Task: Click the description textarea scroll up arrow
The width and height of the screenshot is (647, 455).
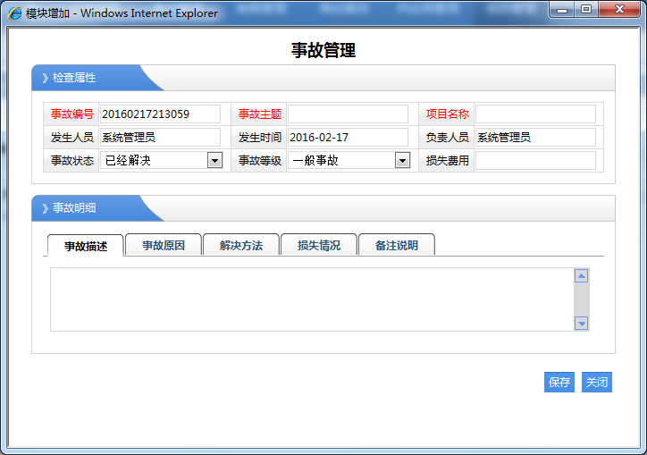Action: [x=582, y=276]
